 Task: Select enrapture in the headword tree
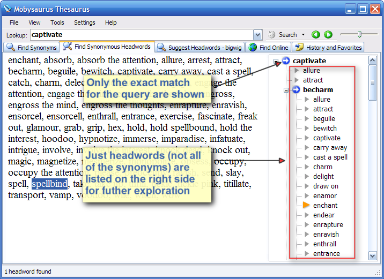click(x=328, y=224)
